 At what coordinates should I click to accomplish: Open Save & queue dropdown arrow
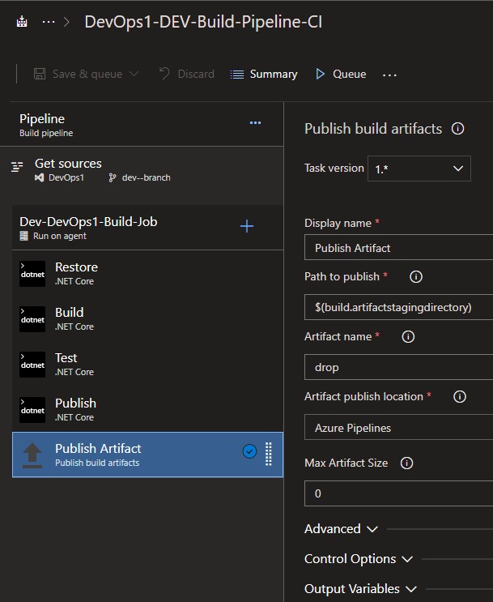[134, 74]
